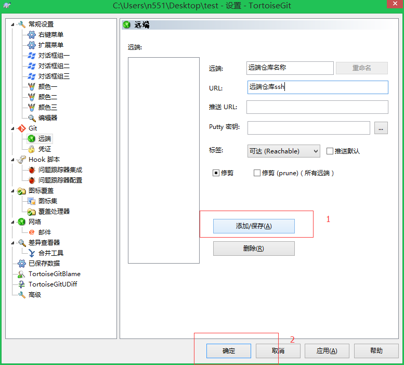Click the 凭证 padlock icon
404x365 pixels.
tap(32, 149)
